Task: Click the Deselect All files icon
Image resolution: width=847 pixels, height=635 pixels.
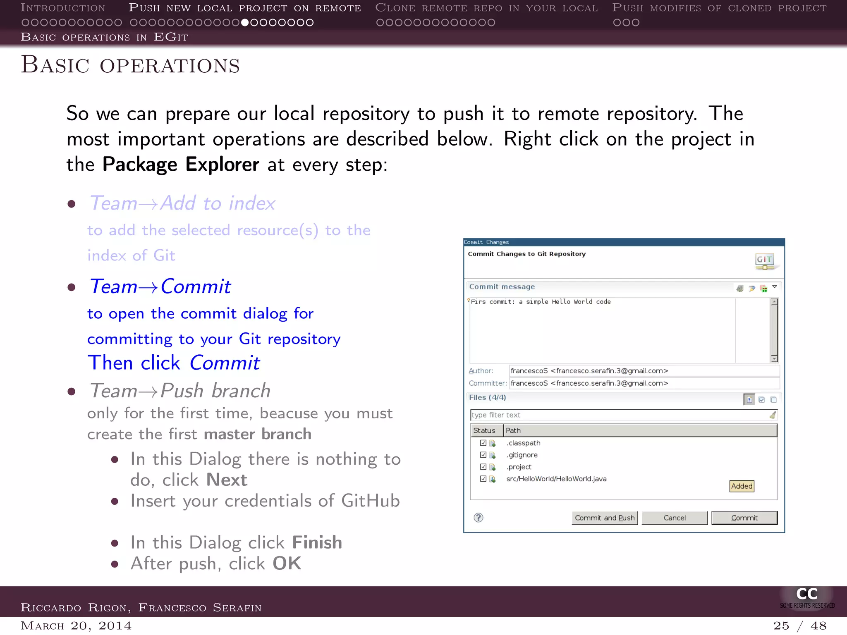Action: 774,399
